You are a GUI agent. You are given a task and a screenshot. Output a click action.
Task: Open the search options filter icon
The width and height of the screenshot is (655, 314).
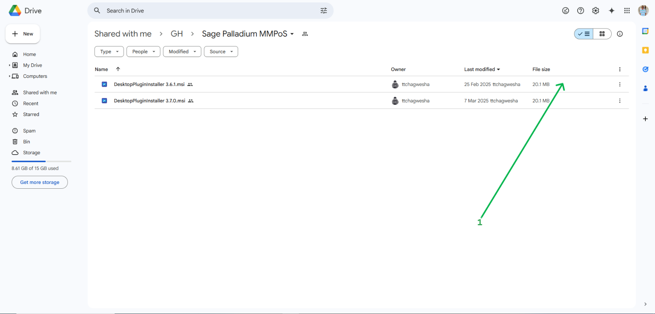(323, 11)
